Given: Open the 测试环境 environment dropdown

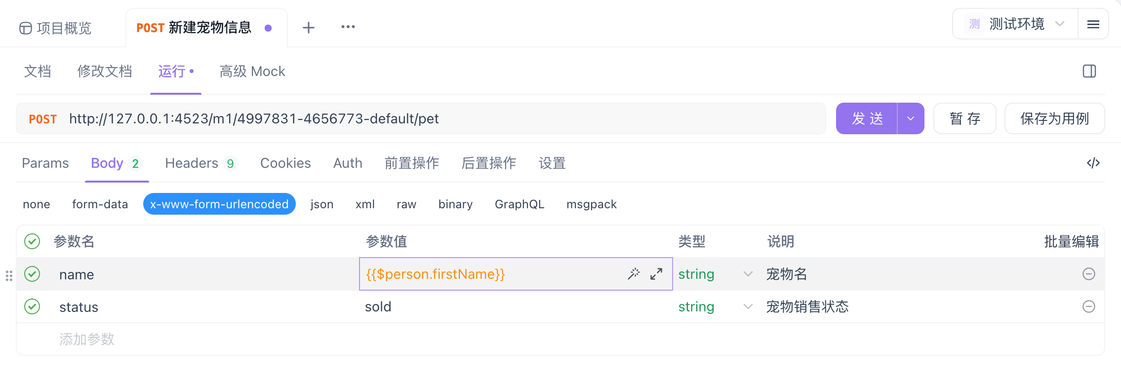Looking at the screenshot, I should click(x=1015, y=24).
